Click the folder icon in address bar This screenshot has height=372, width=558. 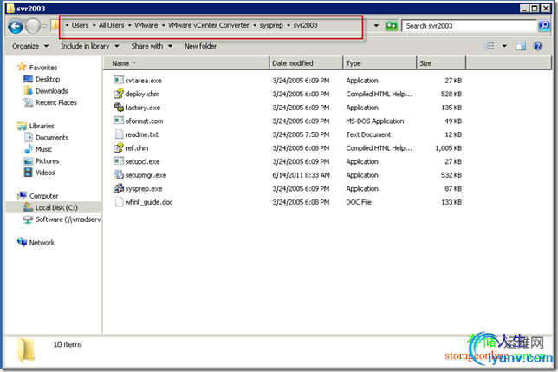tap(55, 25)
